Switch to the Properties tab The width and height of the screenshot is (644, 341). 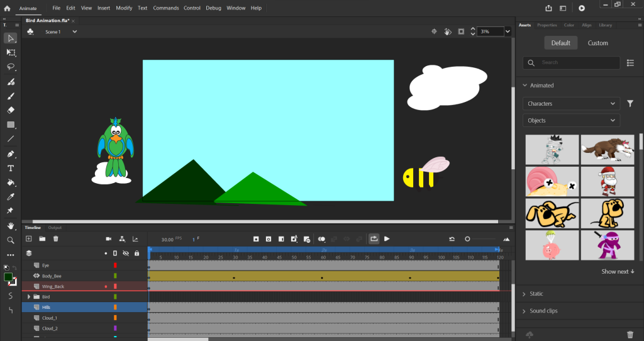tap(547, 25)
